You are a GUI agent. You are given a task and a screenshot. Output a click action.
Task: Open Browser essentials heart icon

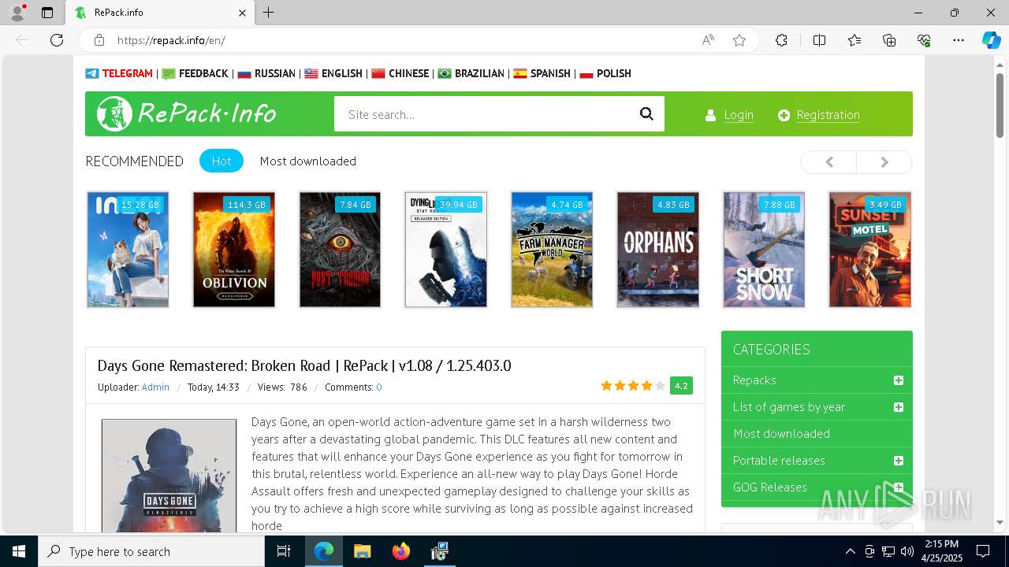(x=924, y=40)
